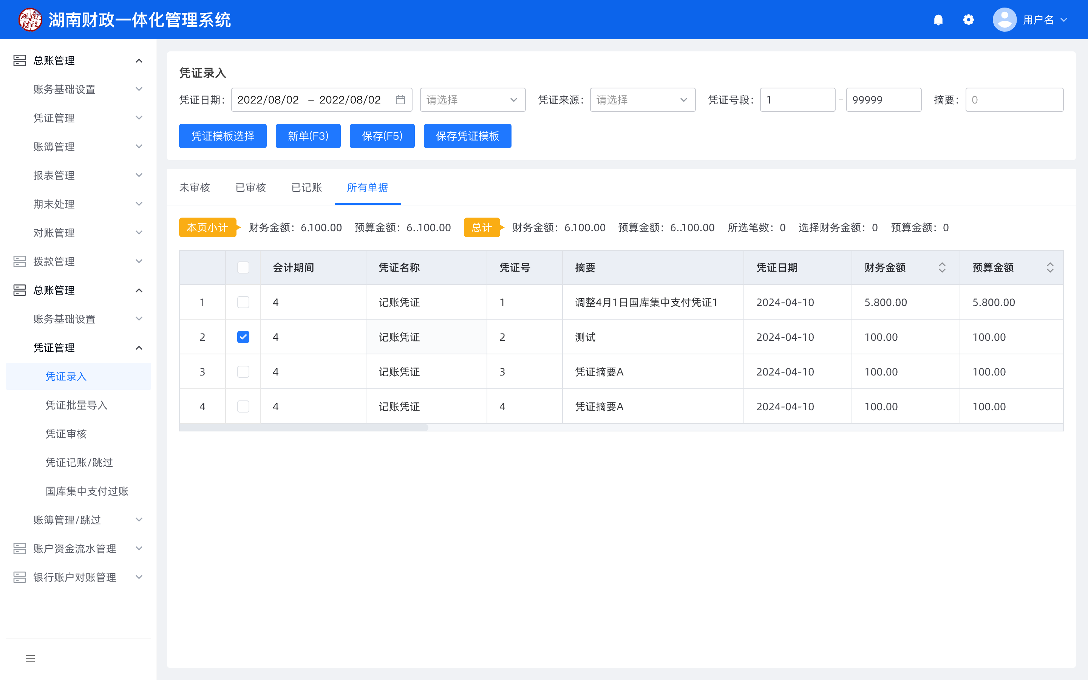
Task: Click the 拨款管理 sidebar icon
Action: click(19, 261)
